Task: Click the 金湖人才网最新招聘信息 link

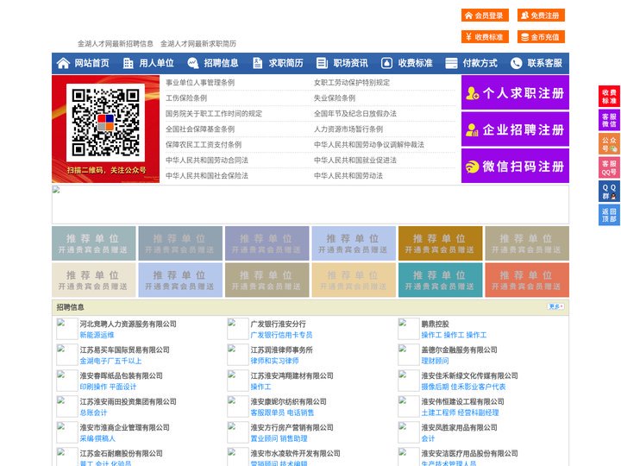Action: (116, 44)
